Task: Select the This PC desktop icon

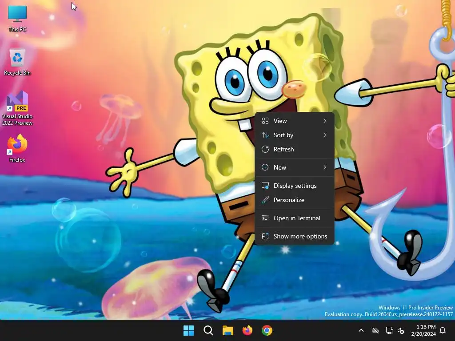Action: click(17, 19)
